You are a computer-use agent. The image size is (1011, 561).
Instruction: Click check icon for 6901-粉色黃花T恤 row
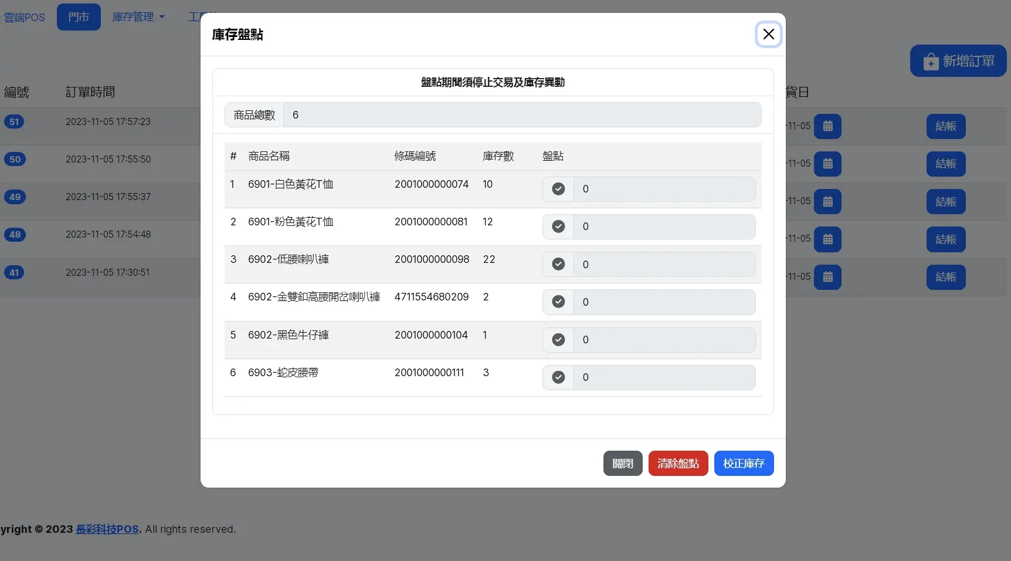coord(558,227)
